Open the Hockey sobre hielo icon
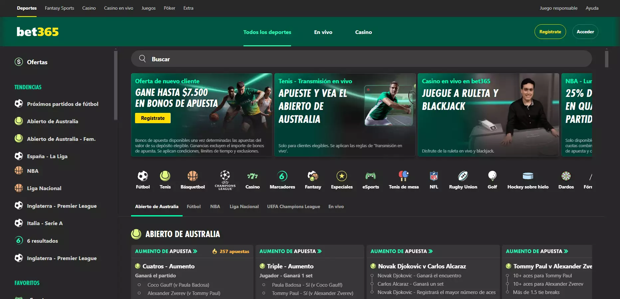 point(528,176)
